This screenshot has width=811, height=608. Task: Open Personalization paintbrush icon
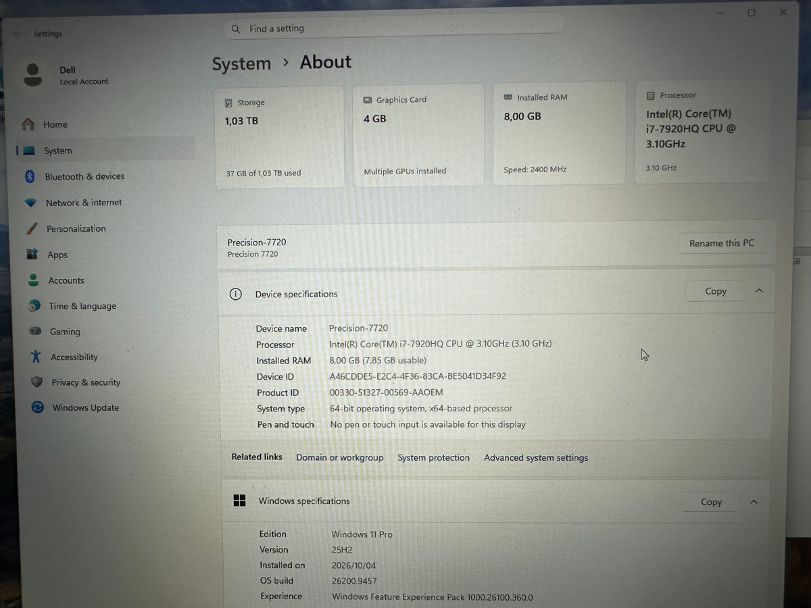(32, 228)
